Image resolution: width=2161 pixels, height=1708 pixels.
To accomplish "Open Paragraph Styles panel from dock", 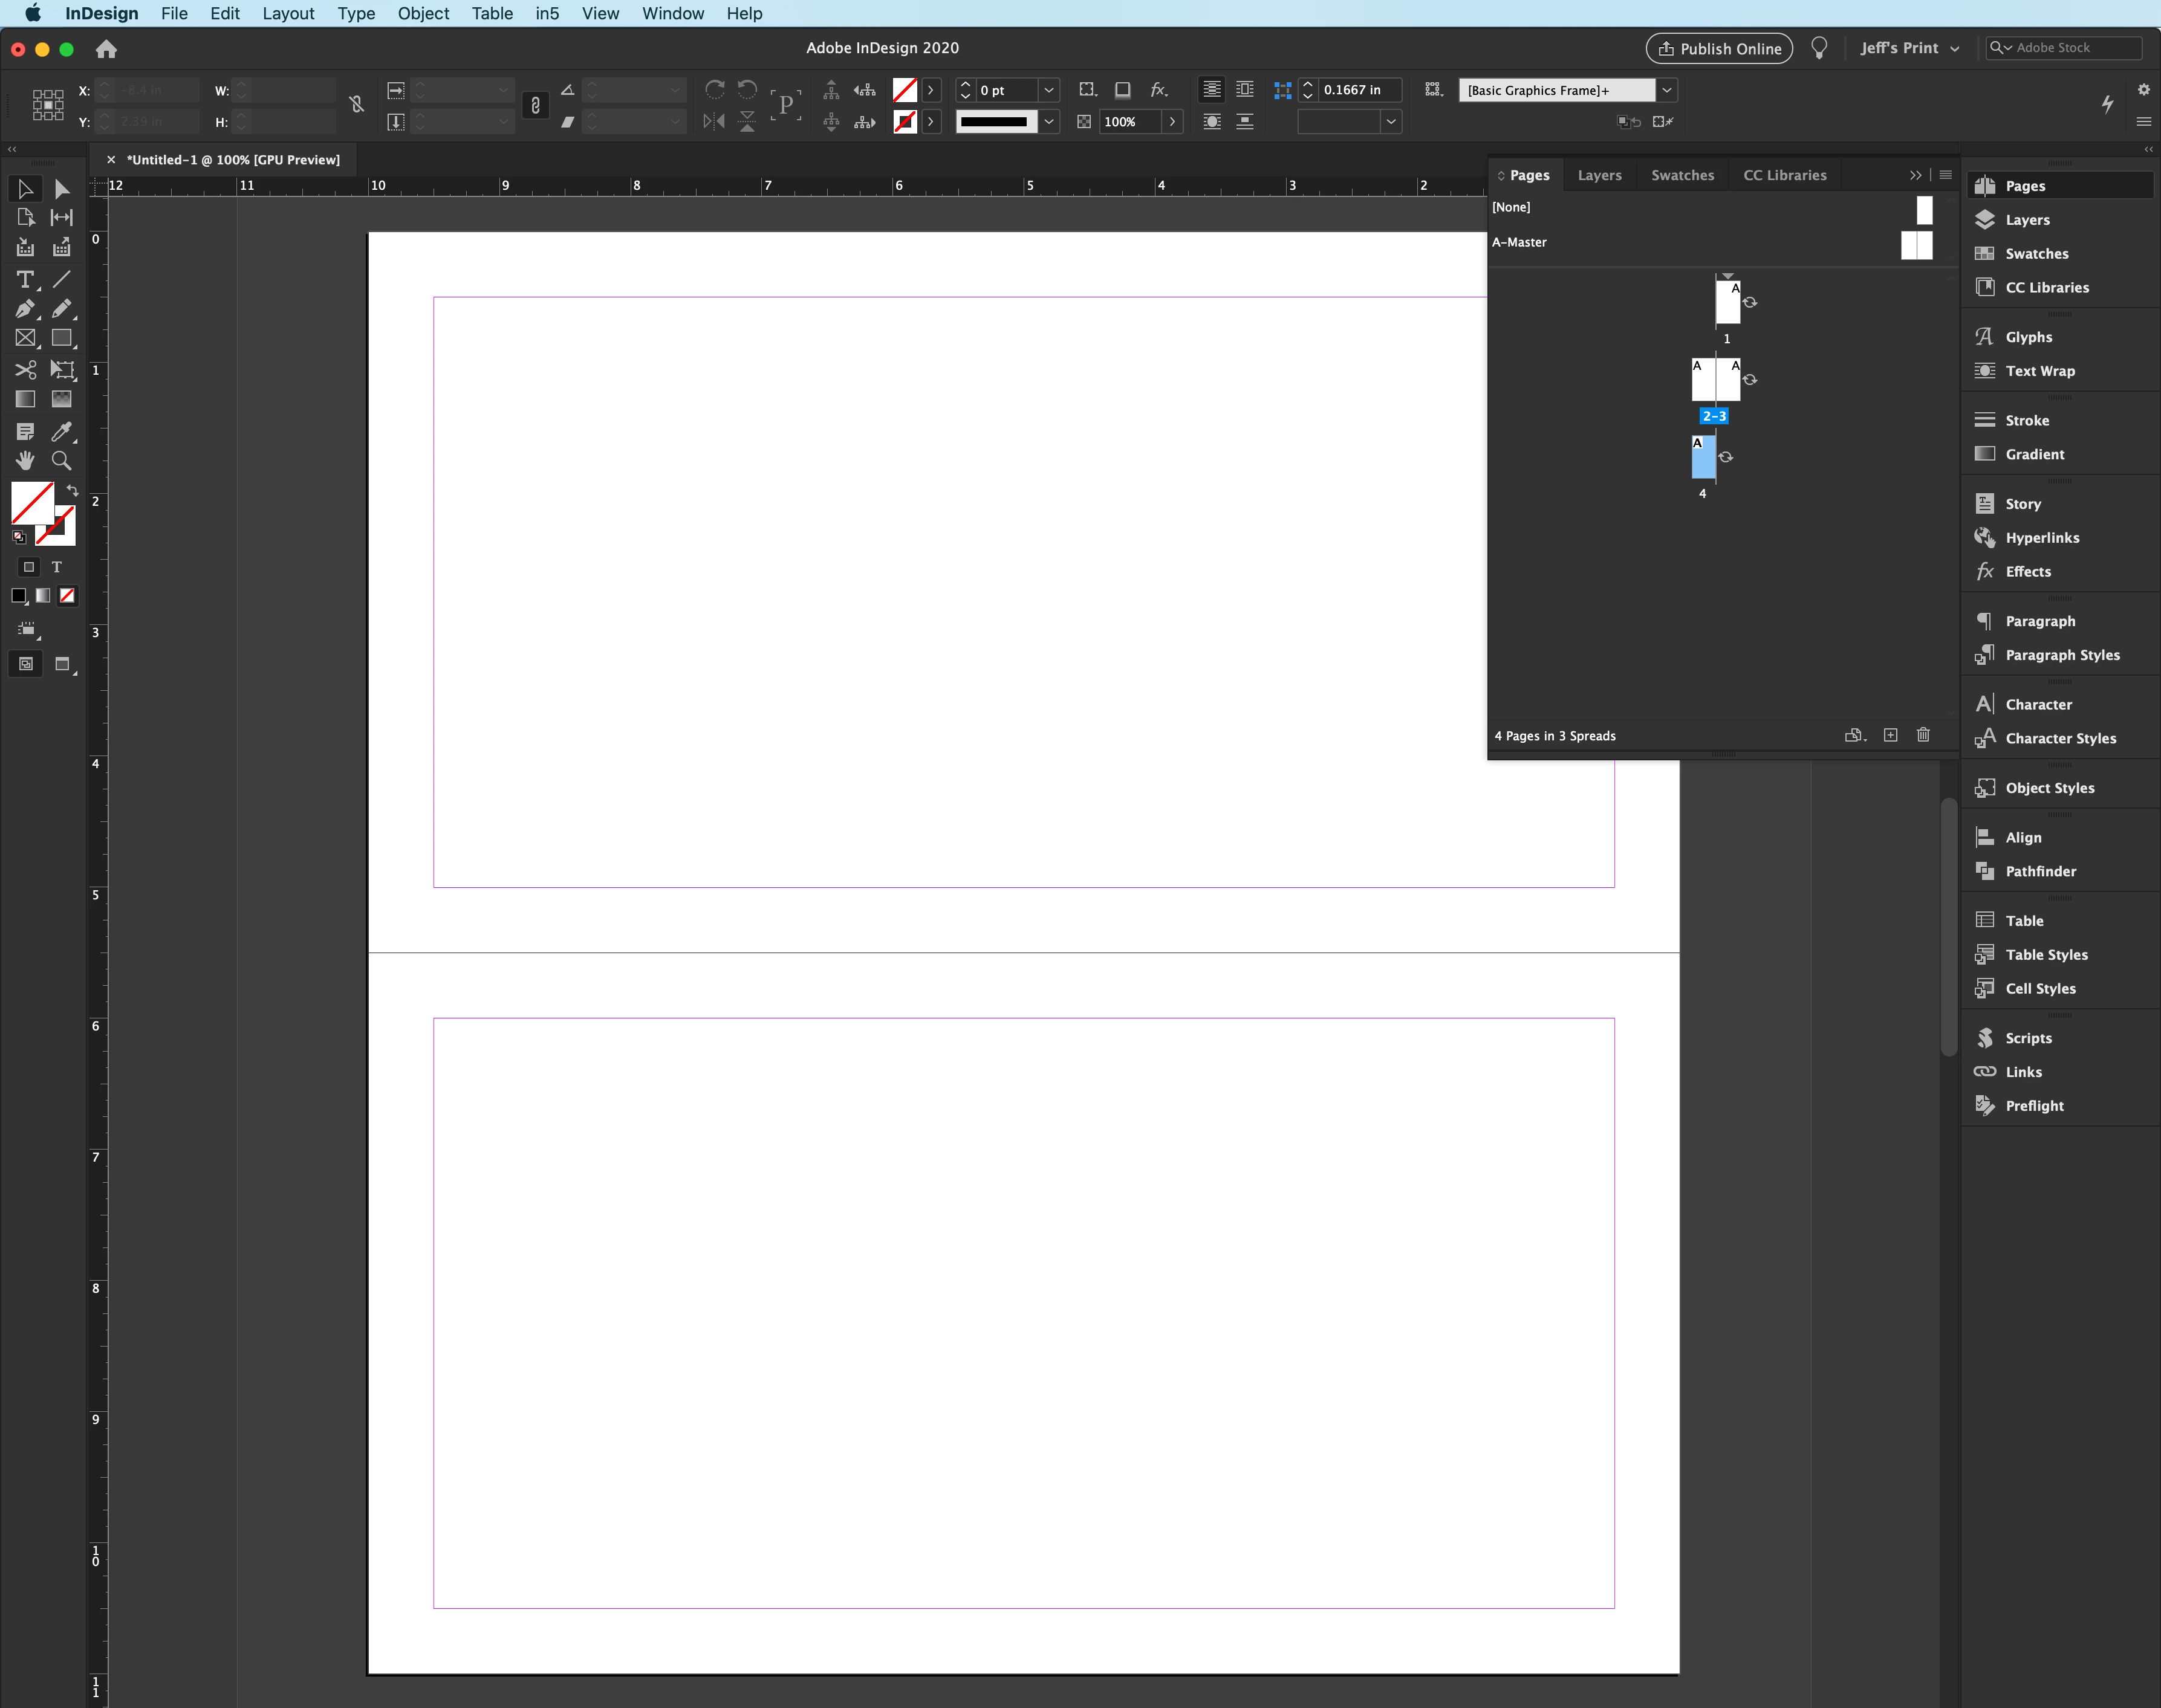I will [x=2062, y=655].
